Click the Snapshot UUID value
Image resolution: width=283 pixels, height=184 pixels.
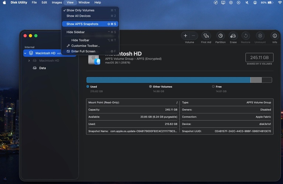[243, 131]
